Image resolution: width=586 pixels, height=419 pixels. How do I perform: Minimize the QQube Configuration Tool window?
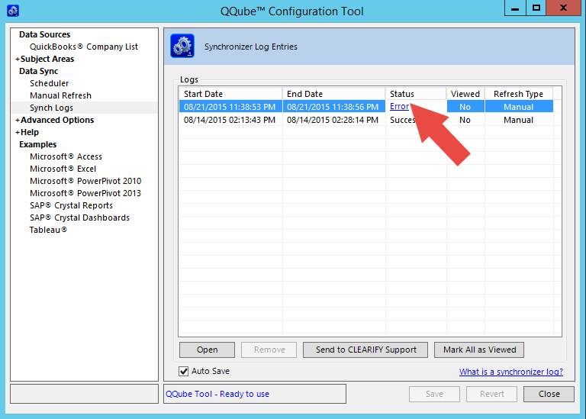pyautogui.click(x=515, y=8)
